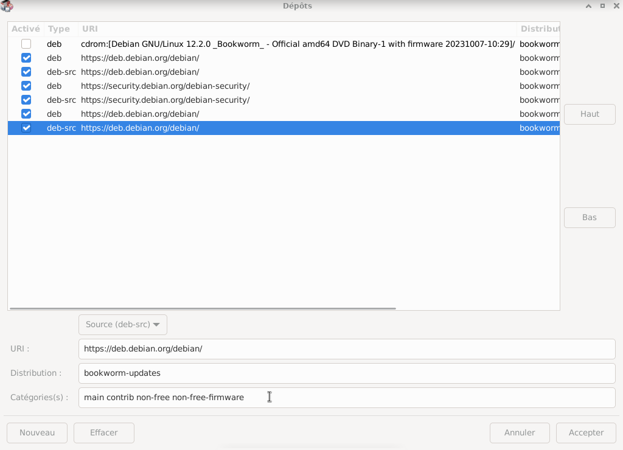The image size is (623, 450).
Task: Uncheck the highlighted deb-src repository checkbox
Action: [26, 128]
